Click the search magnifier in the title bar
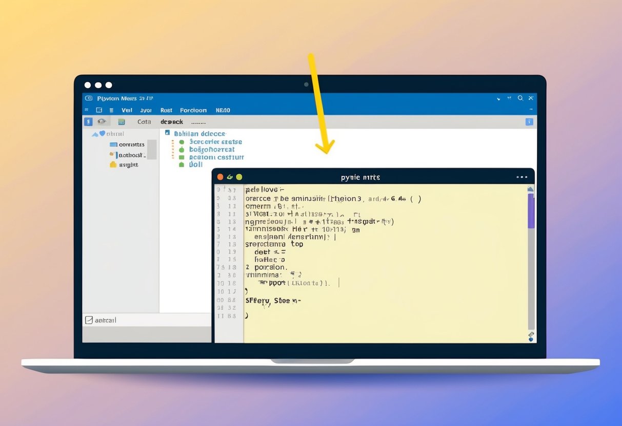 point(520,98)
